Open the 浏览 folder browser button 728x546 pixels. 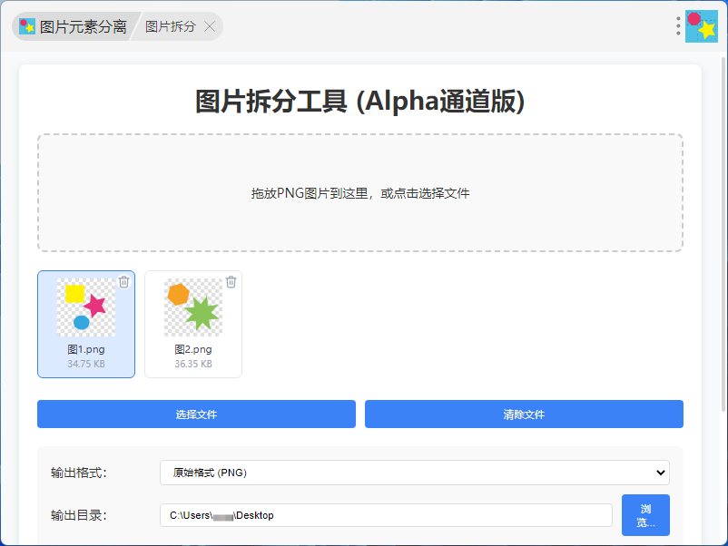coord(645,515)
